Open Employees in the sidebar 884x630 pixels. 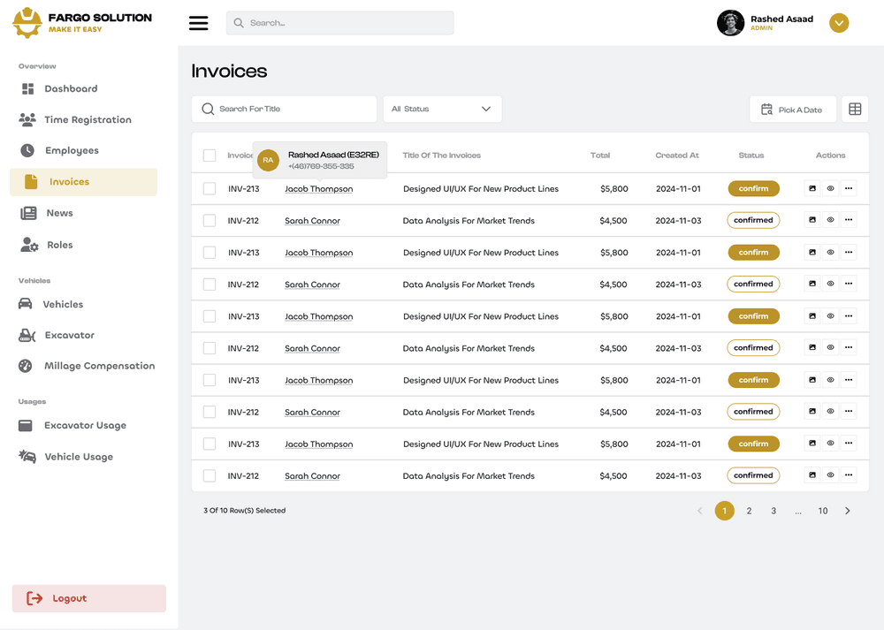pos(71,151)
